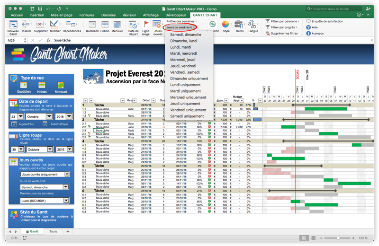Viewport: 379px width, 246px height.
Task: Switch to the Tools sheet tab
Action: click(53, 231)
